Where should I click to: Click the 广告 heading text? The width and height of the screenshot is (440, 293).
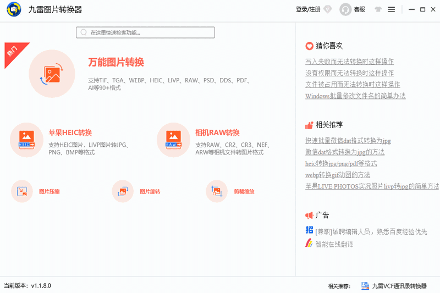(x=322, y=215)
